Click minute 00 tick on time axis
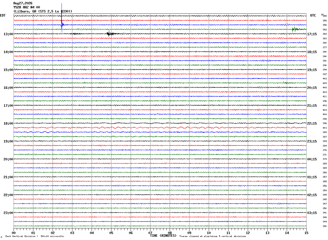Image resolution: width=328 pixels, height=240 pixels. [x=14, y=233]
